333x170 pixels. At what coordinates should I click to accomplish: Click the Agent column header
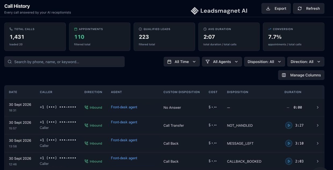tap(116, 92)
